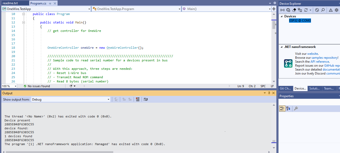Erase device deployment using the eraser icon
340x153 pixels.
click(294, 10)
